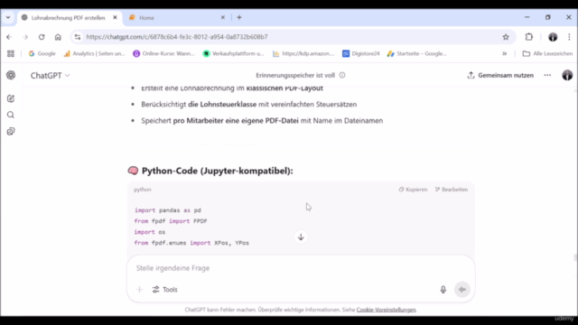Open ChatGPT model selector dropdown

(x=51, y=76)
